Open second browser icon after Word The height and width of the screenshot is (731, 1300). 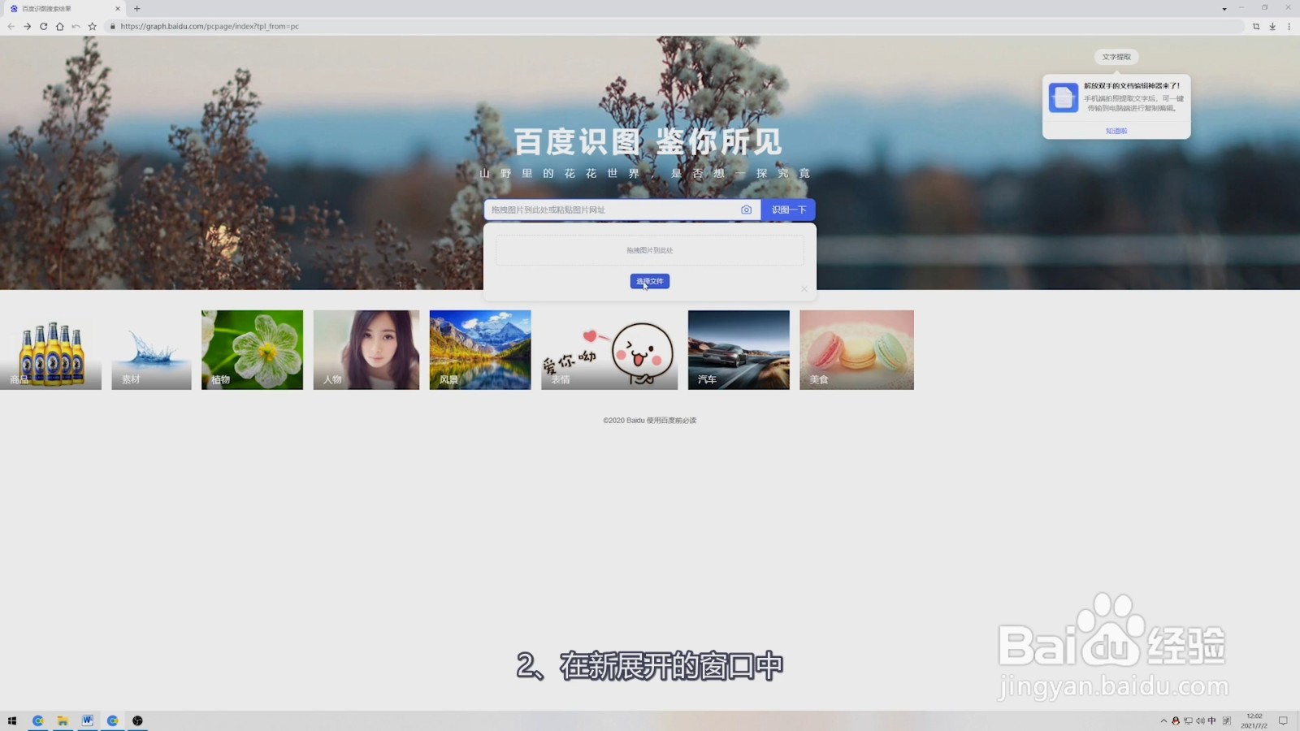[112, 720]
